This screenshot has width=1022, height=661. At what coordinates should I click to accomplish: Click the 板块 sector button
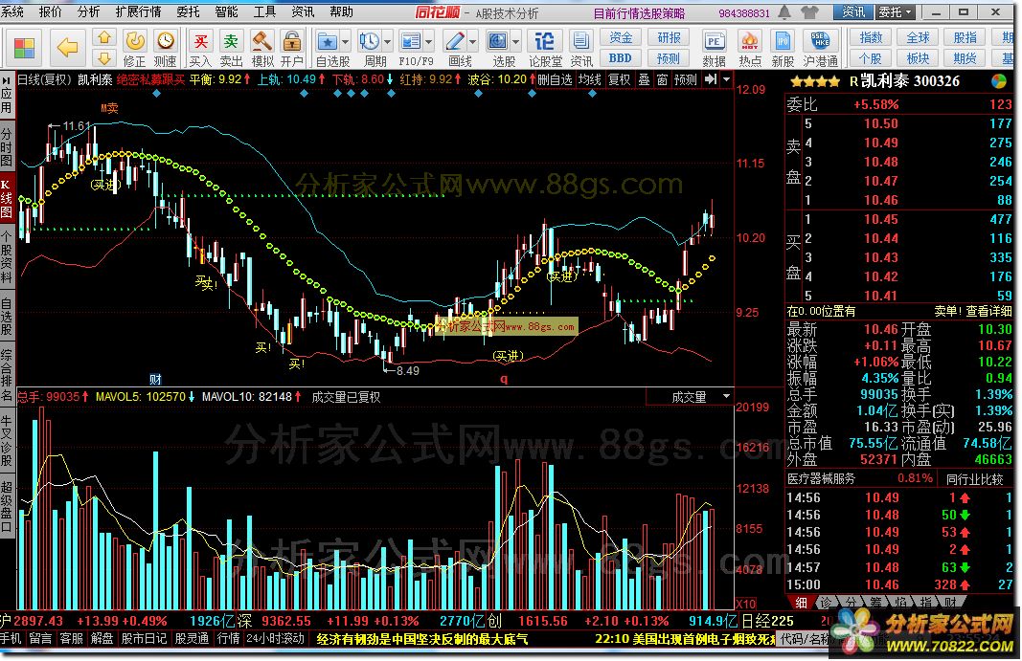click(918, 58)
